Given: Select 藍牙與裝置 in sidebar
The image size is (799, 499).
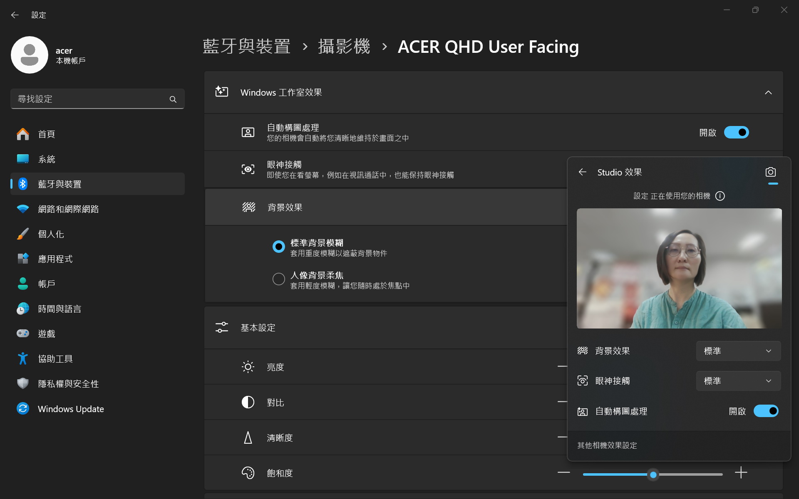Looking at the screenshot, I should [97, 184].
